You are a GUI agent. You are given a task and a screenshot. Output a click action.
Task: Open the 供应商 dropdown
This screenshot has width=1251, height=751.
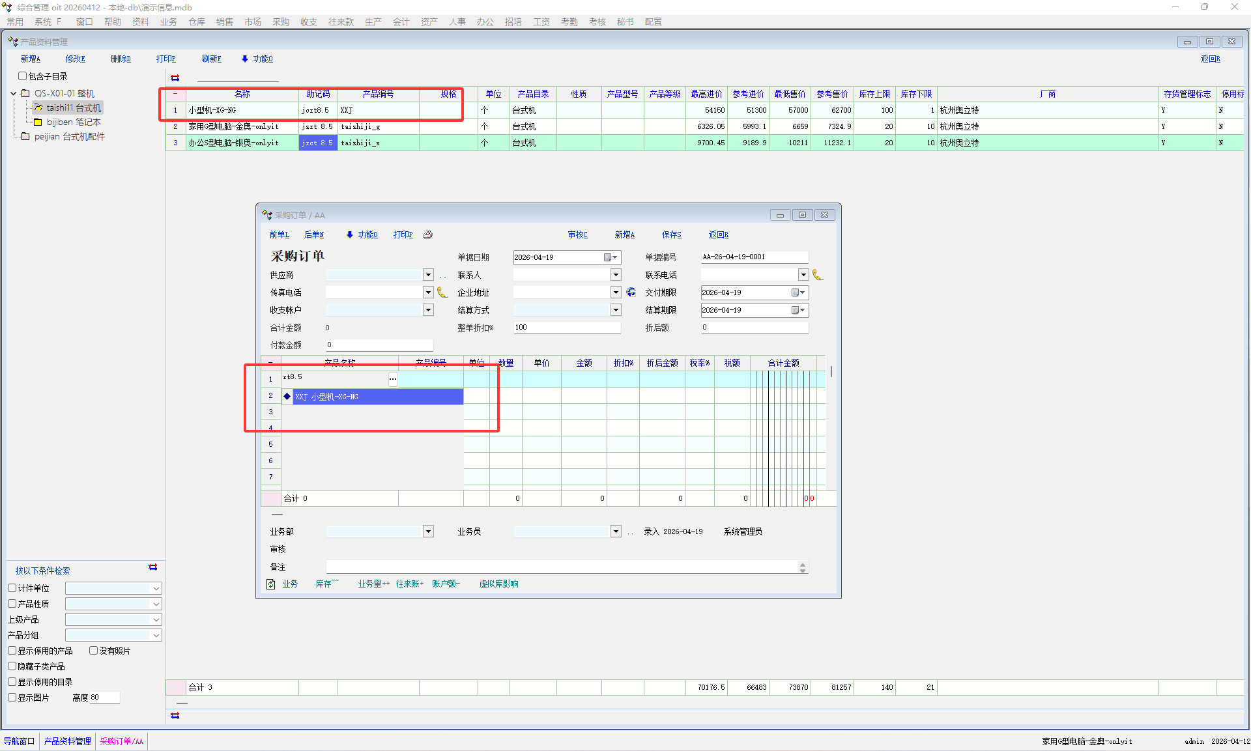point(428,275)
